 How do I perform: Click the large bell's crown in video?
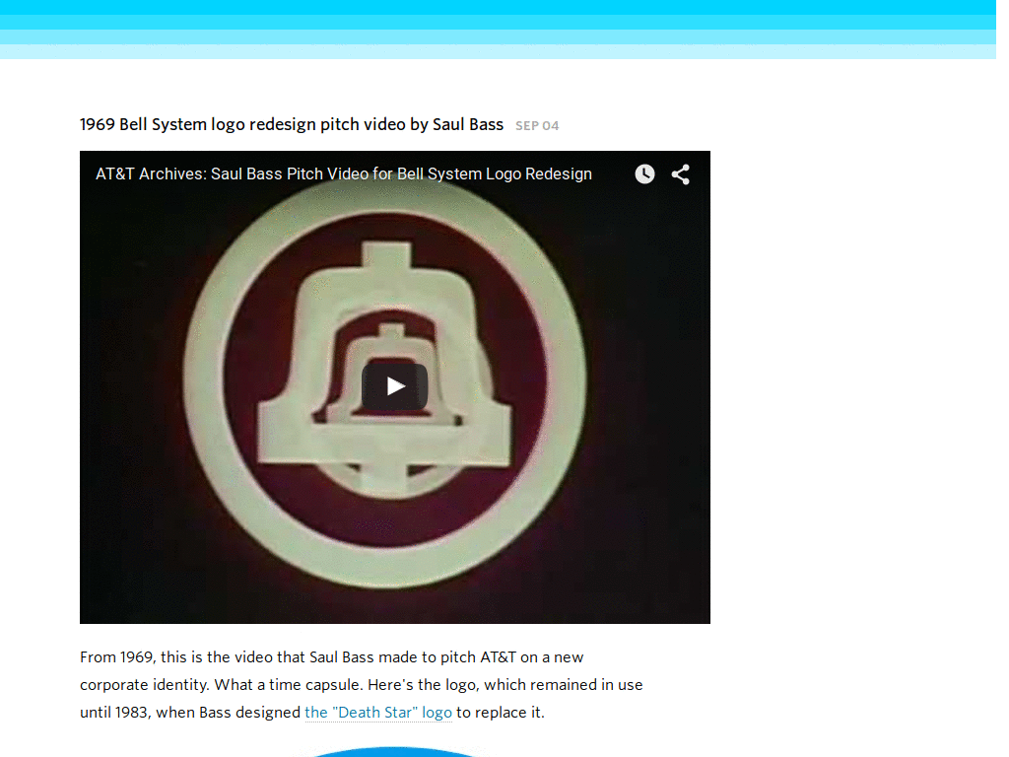coord(394,260)
